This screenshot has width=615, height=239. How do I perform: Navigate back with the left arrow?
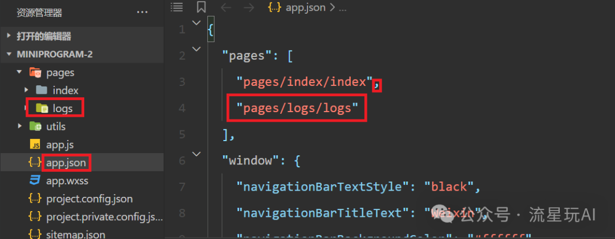pos(226,7)
